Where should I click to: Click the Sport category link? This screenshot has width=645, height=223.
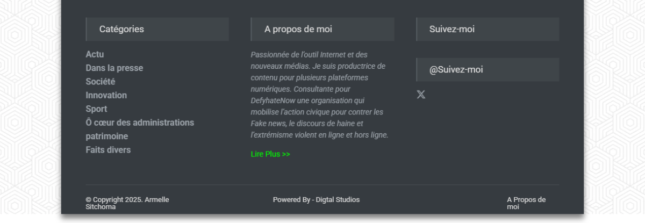pos(97,109)
